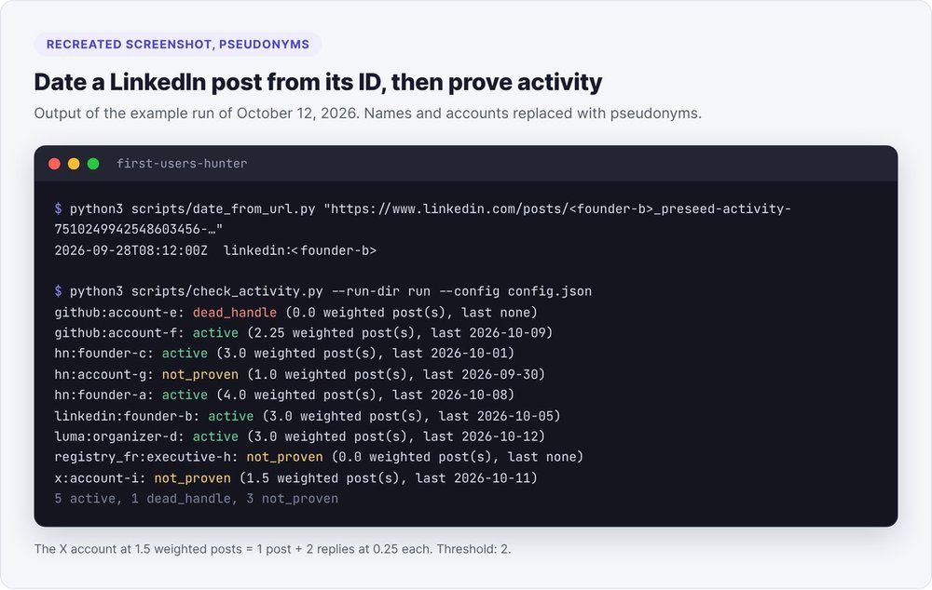Click the green maximize dot of the terminal
The height and width of the screenshot is (590, 932).
click(x=93, y=164)
